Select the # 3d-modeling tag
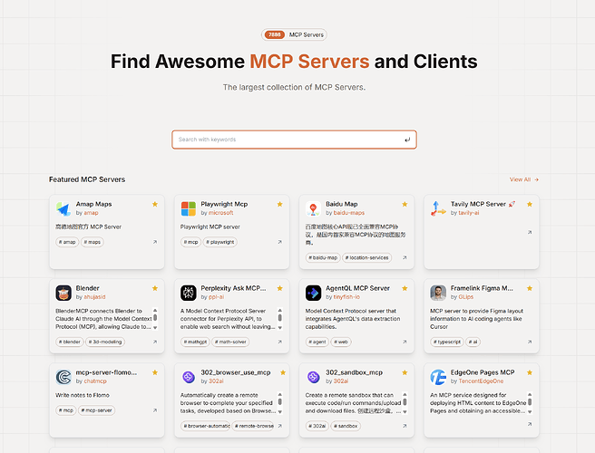Viewport: 595px width, 453px height. [105, 342]
